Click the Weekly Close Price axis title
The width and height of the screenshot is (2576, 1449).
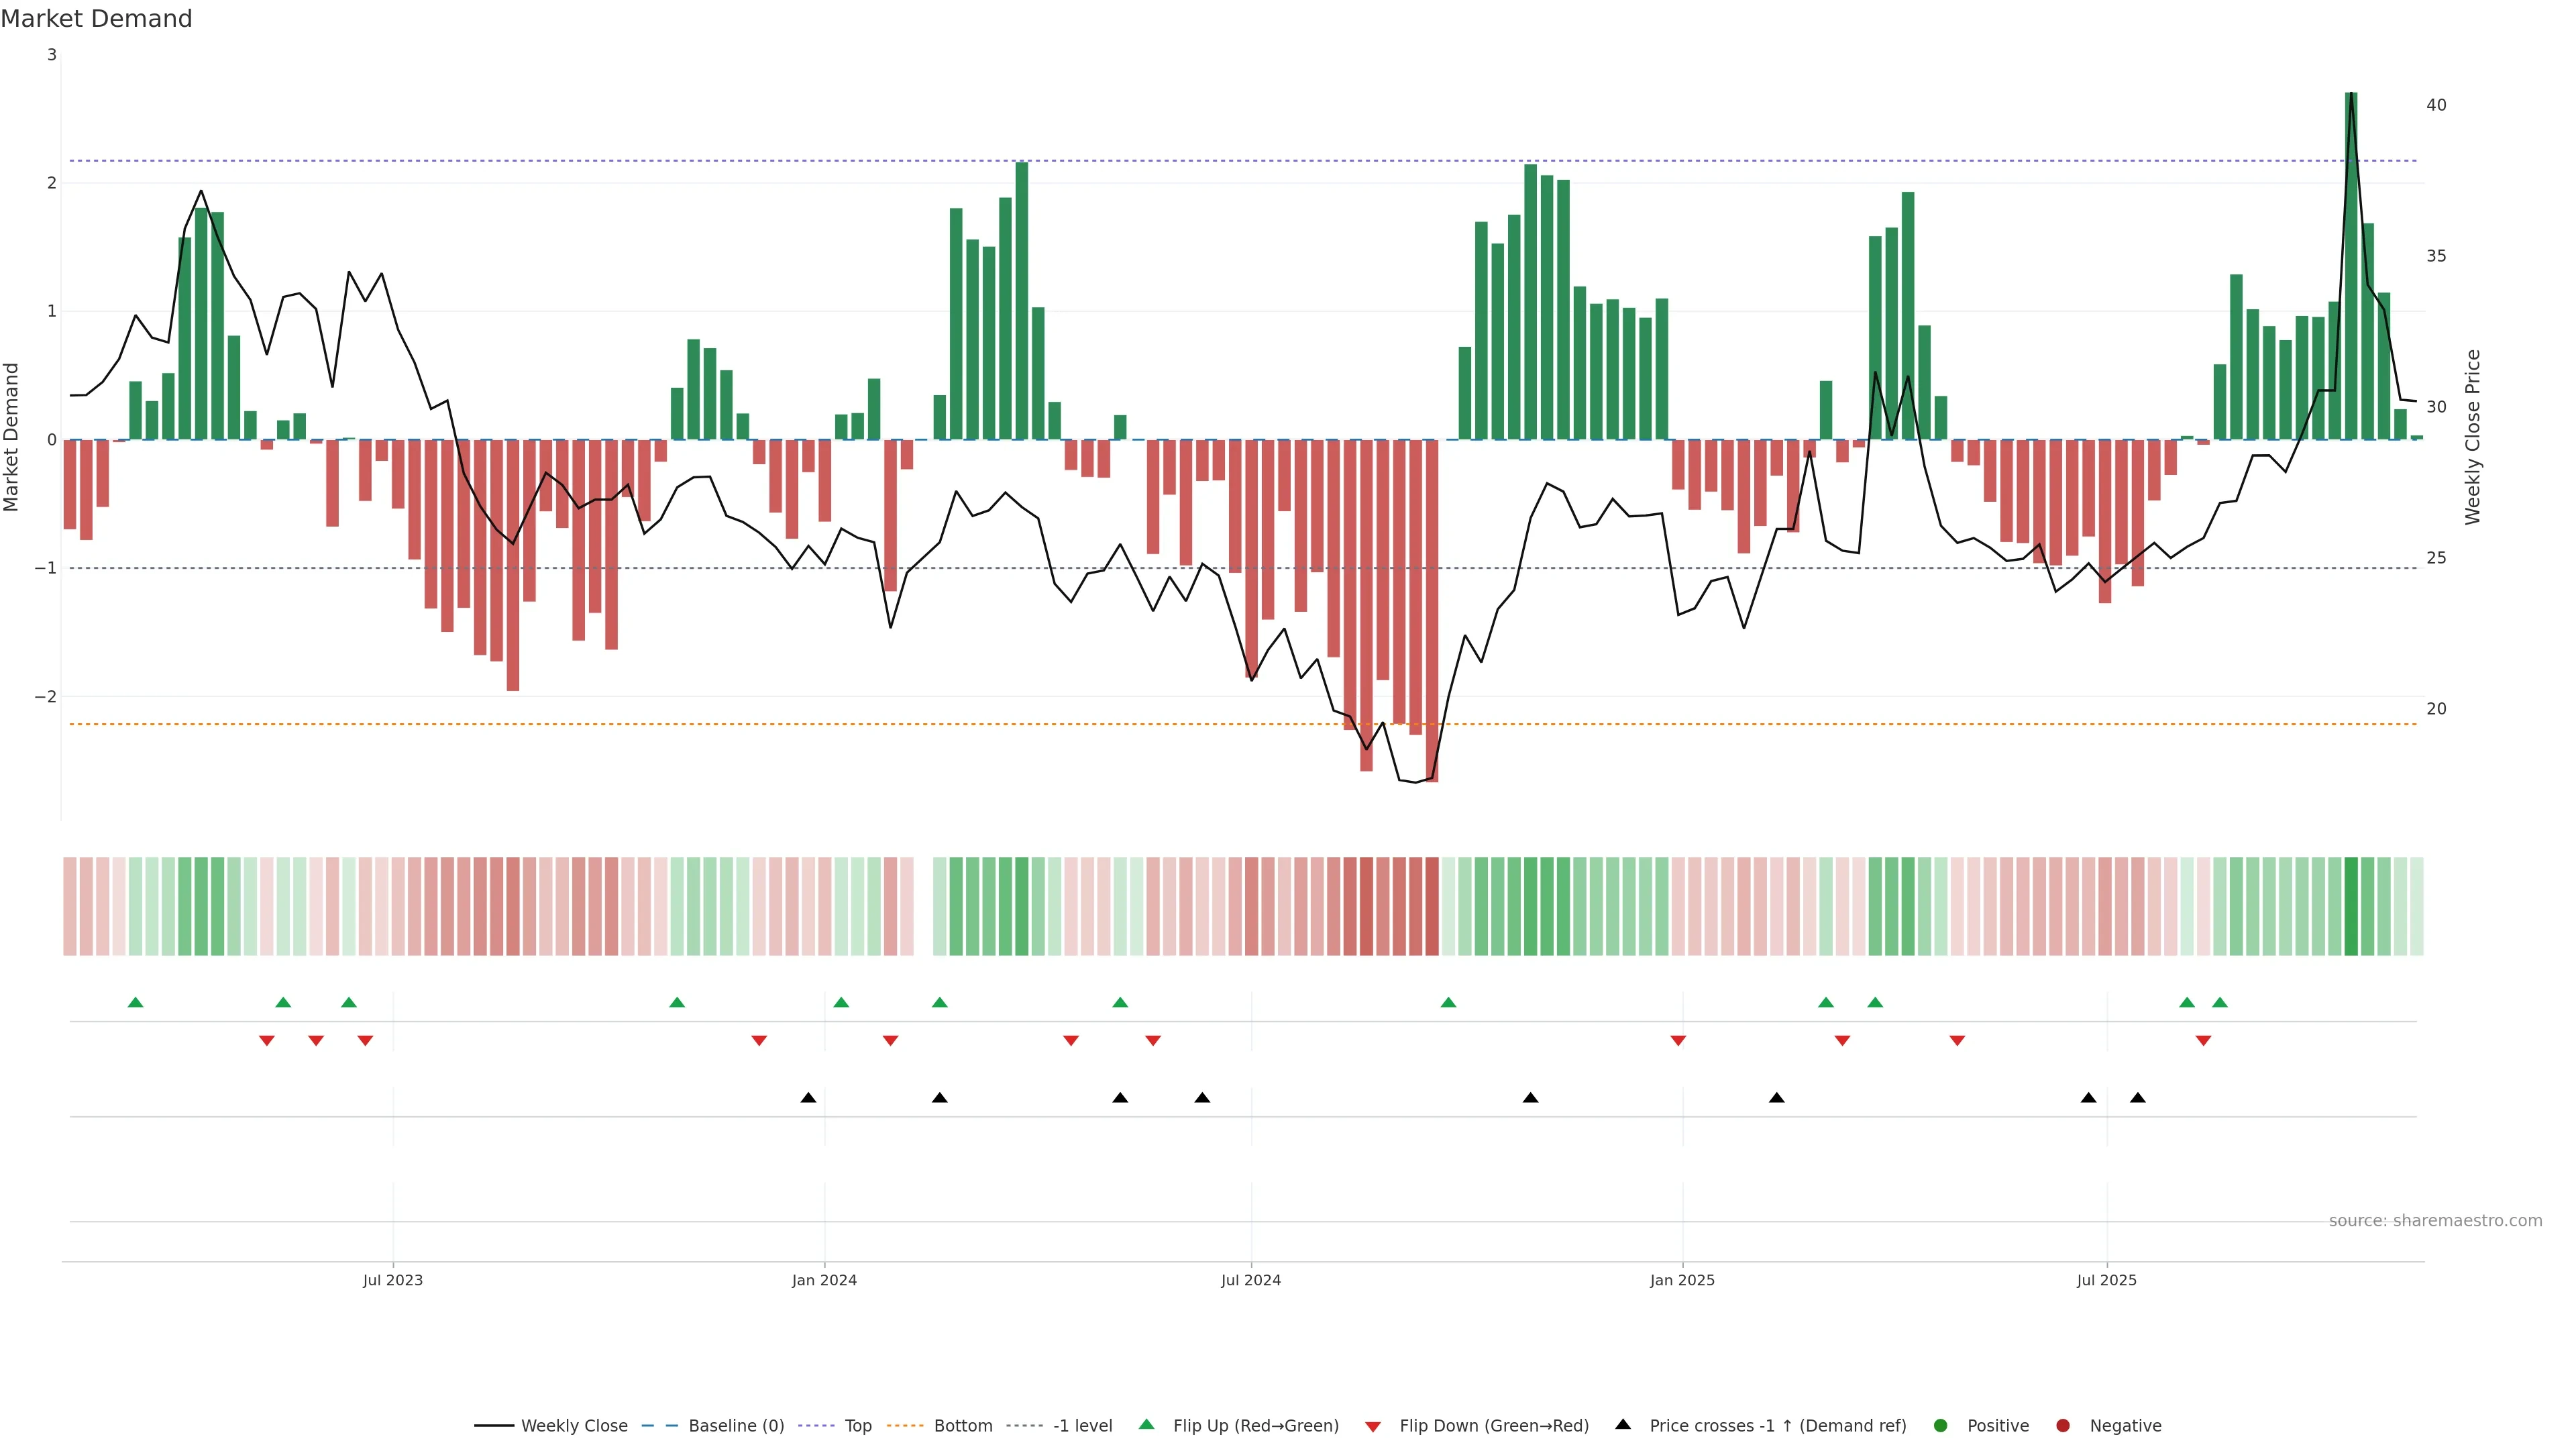(2472, 437)
